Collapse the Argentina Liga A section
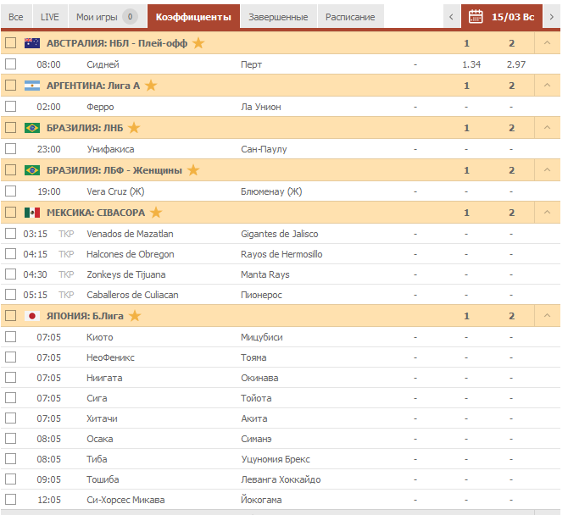This screenshot has height=515, width=568. (x=547, y=86)
